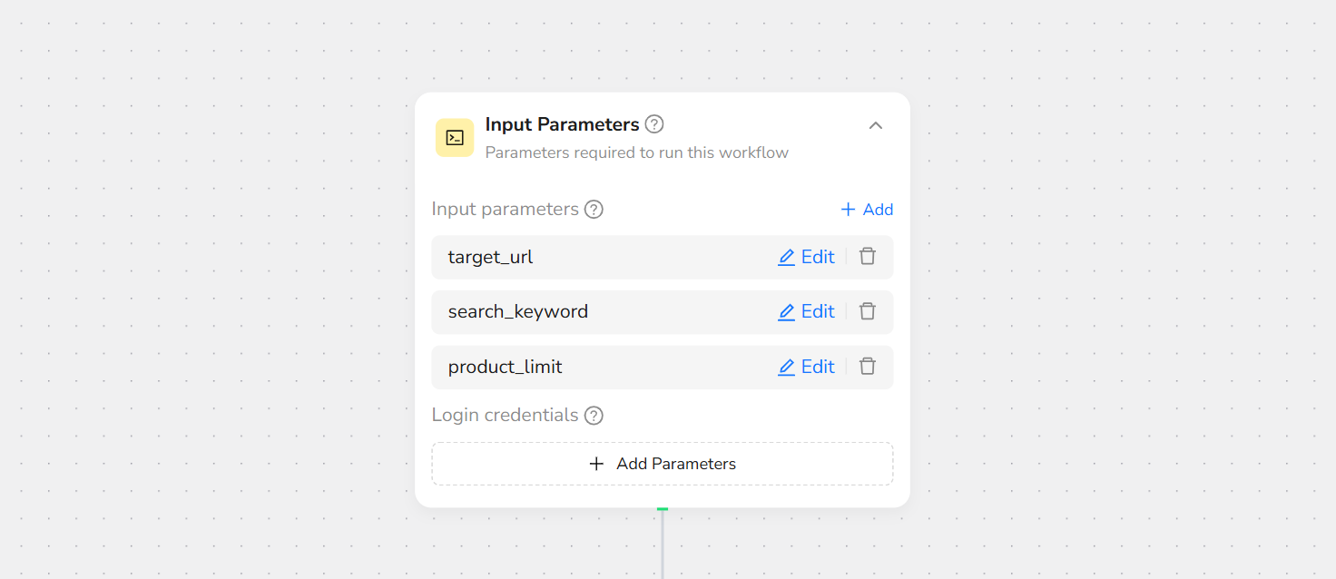Select the search_keyword parameter name
1336x579 pixels.
click(518, 311)
